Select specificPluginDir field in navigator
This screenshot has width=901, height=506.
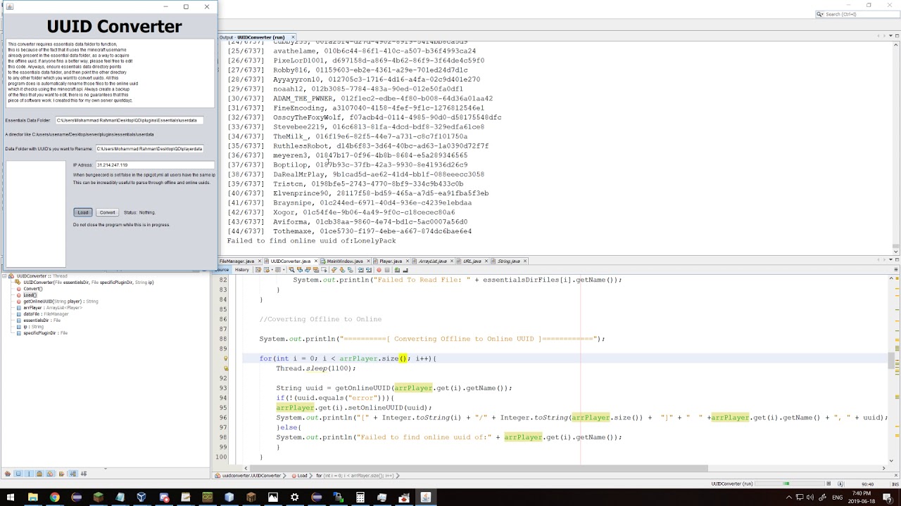coord(46,333)
